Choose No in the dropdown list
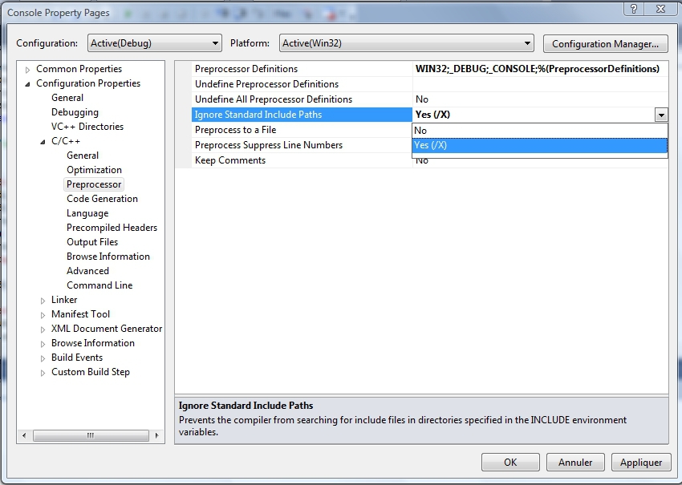Viewport: 682px width, 485px height. tap(539, 131)
